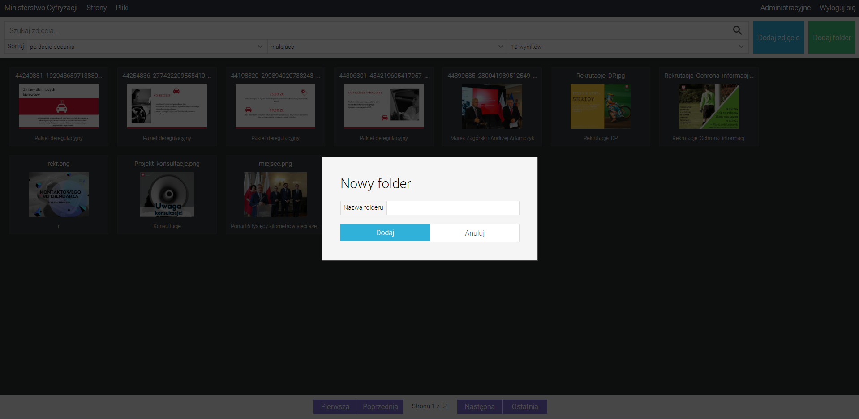This screenshot has width=859, height=419.
Task: Open the Administracyjne menu
Action: [785, 8]
